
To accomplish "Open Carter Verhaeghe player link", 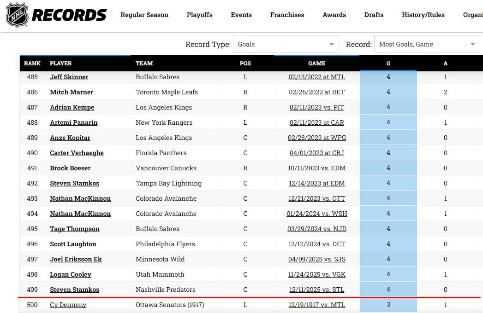I will [x=77, y=153].
